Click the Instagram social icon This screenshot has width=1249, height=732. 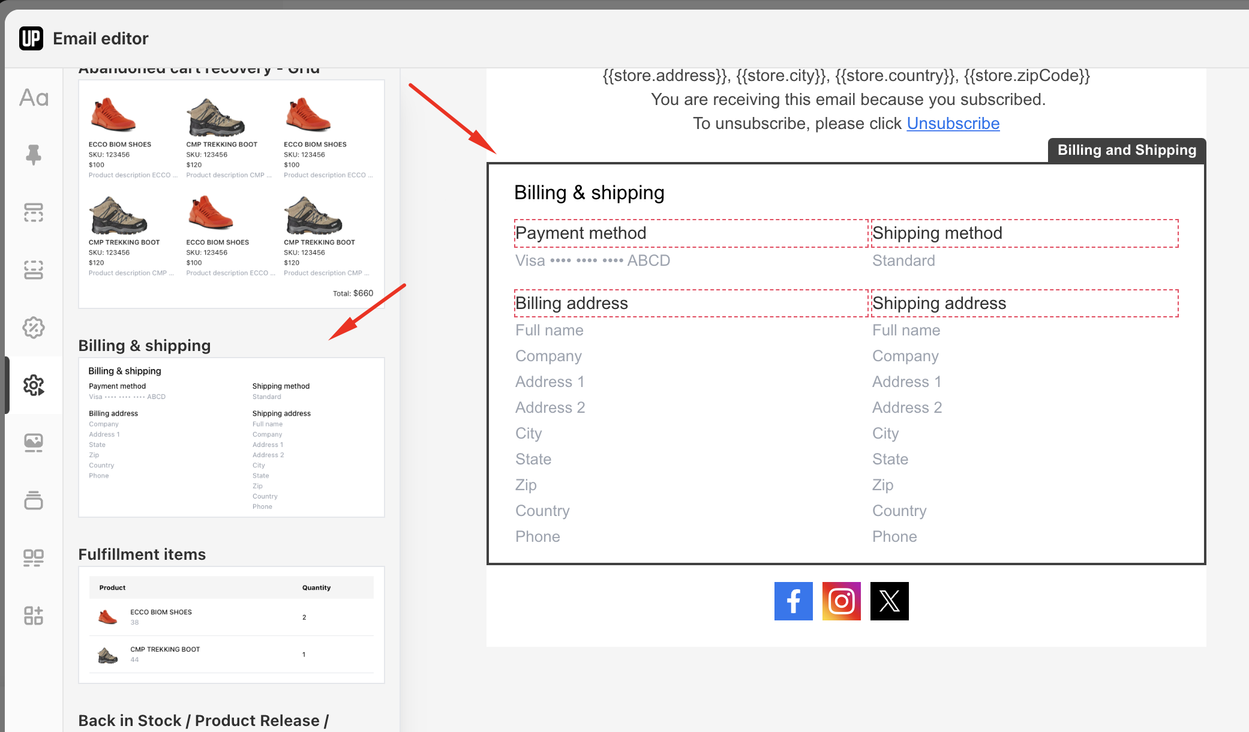click(x=841, y=601)
